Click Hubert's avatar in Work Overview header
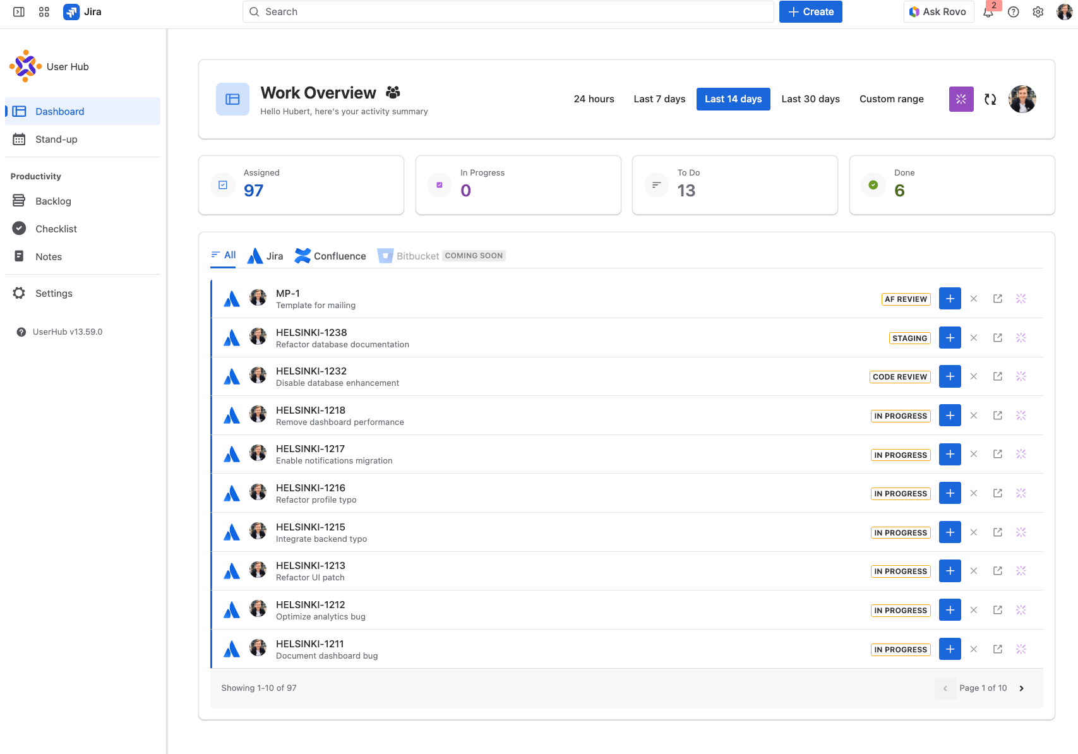The image size is (1078, 754). pos(1022,99)
